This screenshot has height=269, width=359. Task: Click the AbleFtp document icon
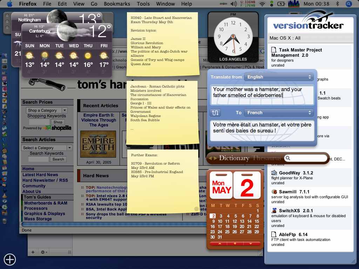tap(273, 234)
